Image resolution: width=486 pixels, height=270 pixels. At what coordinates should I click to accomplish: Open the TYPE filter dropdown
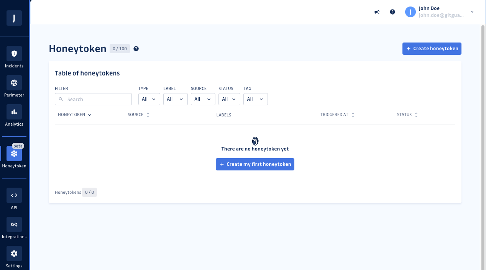[149, 99]
